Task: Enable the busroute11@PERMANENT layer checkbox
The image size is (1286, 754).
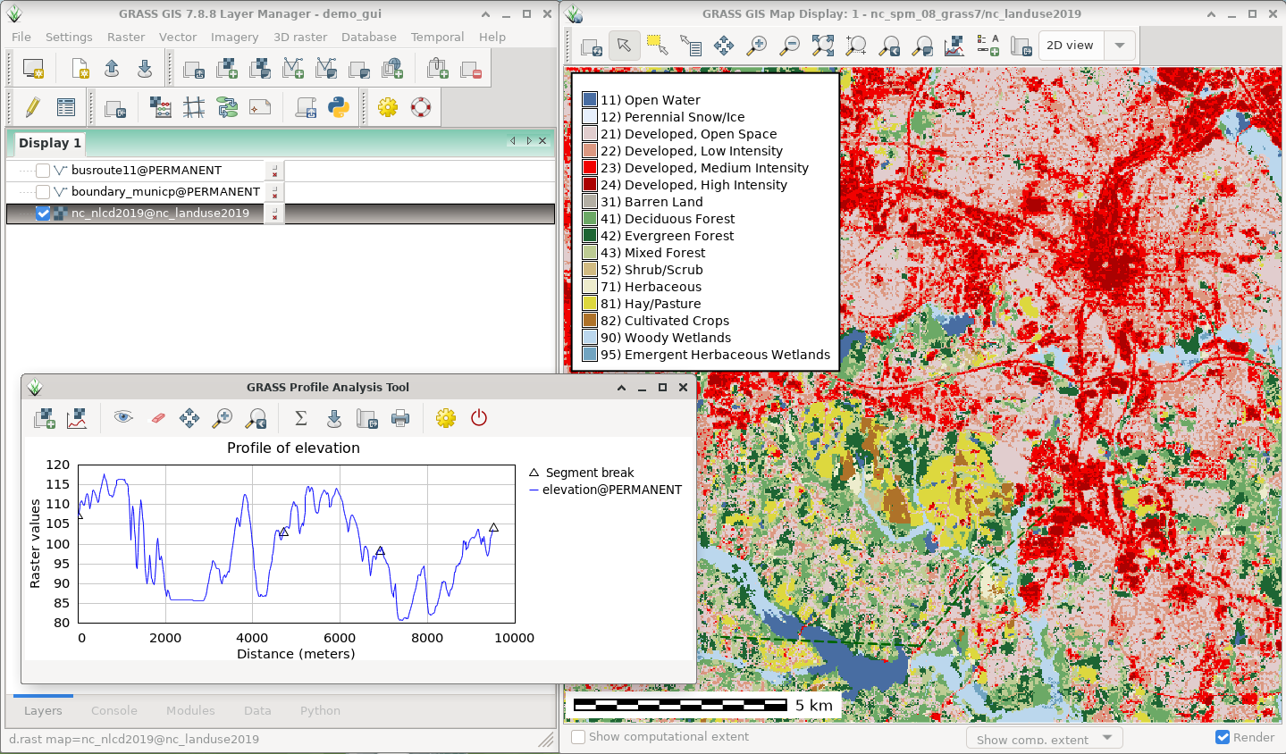Action: point(43,171)
